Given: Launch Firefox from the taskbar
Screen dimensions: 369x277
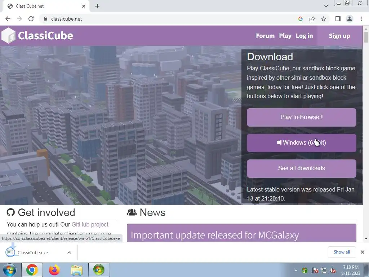Looking at the screenshot, I should (x=54, y=270).
